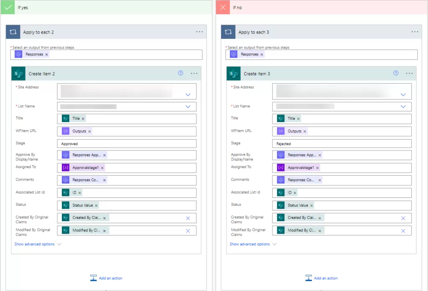Expand Site Address dropdown in Create item 2
The width and height of the screenshot is (428, 291).
tap(188, 95)
